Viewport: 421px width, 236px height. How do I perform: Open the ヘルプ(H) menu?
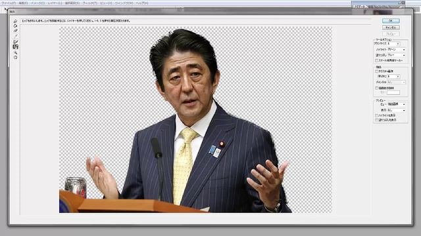[142, 3]
